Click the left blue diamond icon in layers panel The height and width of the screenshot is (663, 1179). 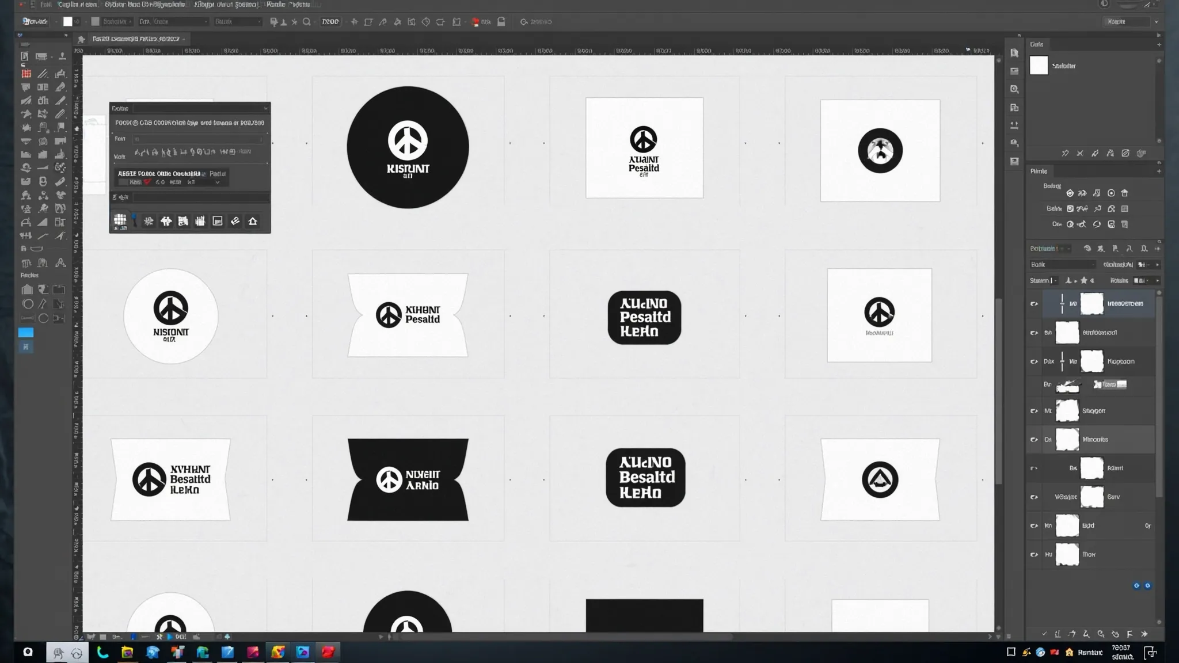coord(1136,586)
